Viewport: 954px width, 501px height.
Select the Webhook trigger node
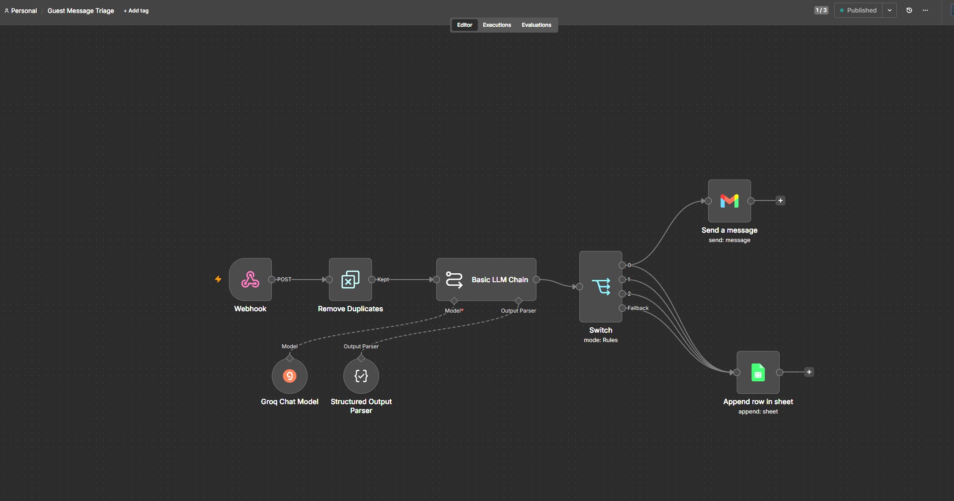(250, 280)
